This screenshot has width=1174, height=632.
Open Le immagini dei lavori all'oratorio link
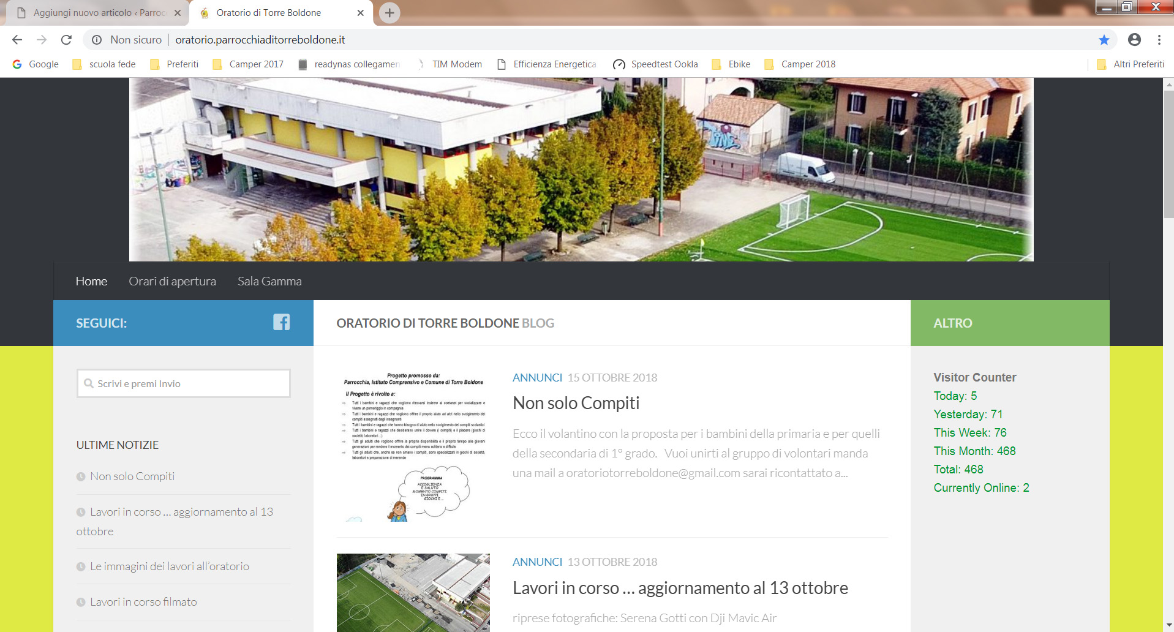pos(169,566)
